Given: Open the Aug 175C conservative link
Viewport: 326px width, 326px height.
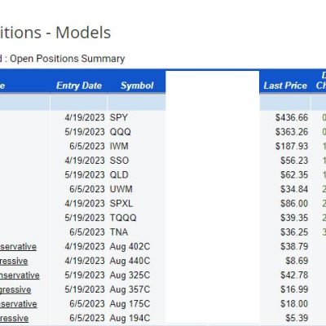Looking at the screenshot, I should (x=19, y=304).
